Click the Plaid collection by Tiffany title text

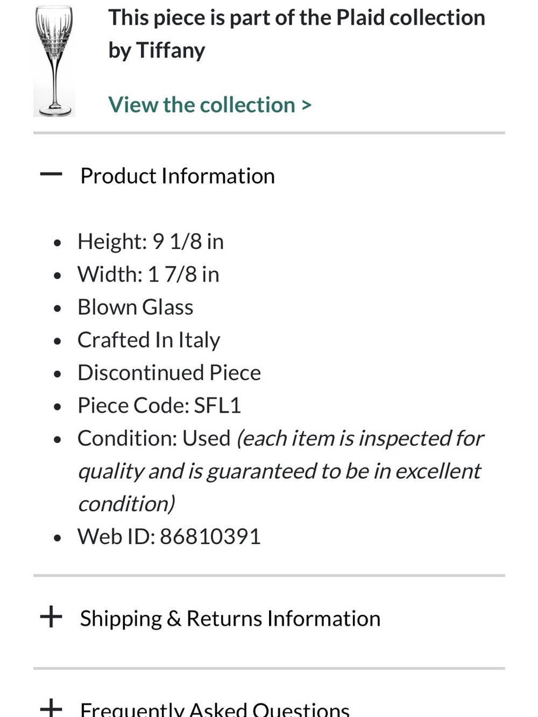[296, 34]
